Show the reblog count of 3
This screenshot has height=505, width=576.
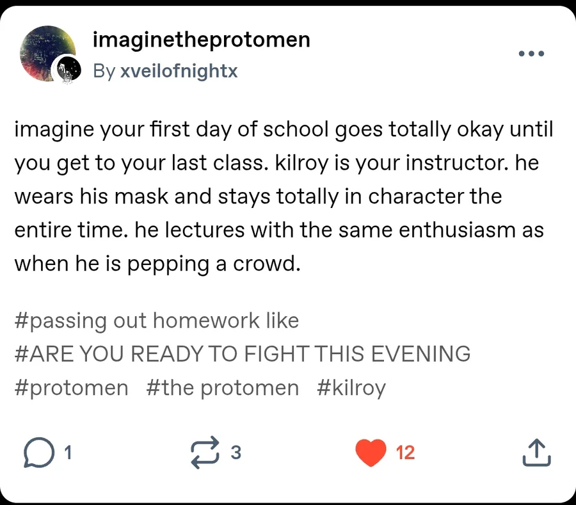click(x=236, y=453)
